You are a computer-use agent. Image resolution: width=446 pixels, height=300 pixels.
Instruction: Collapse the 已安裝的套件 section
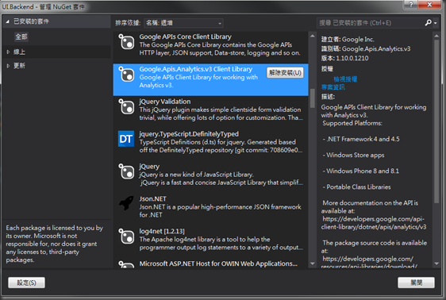pyautogui.click(x=8, y=21)
